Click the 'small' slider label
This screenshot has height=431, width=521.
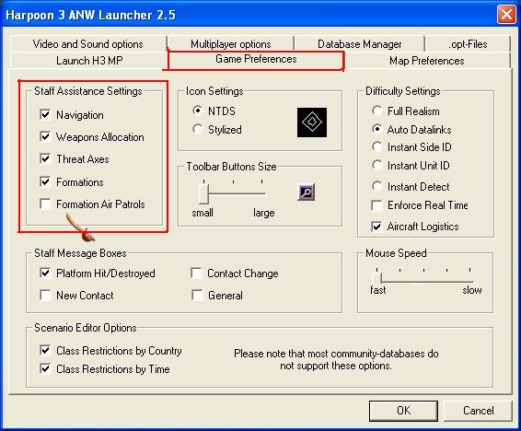[x=203, y=213]
